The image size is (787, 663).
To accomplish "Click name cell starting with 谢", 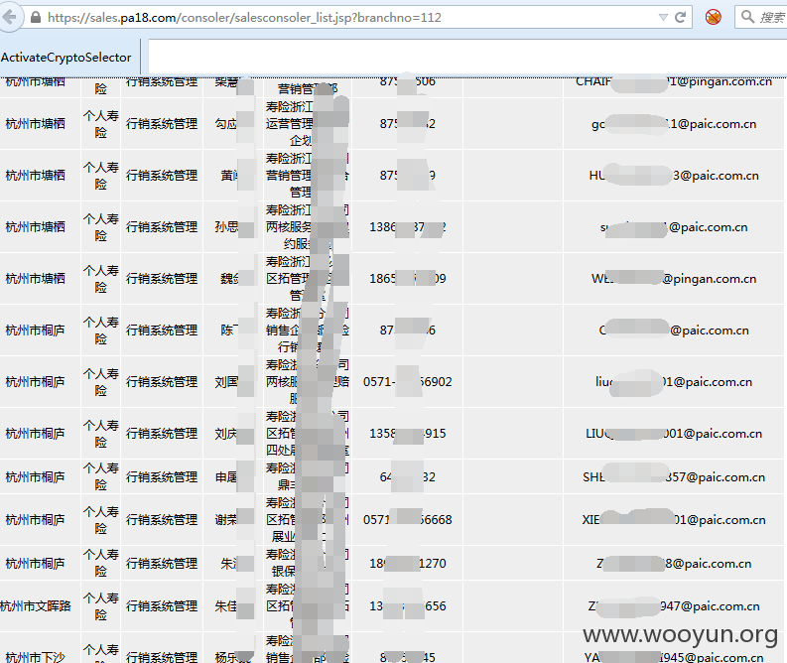I will pyautogui.click(x=233, y=519).
